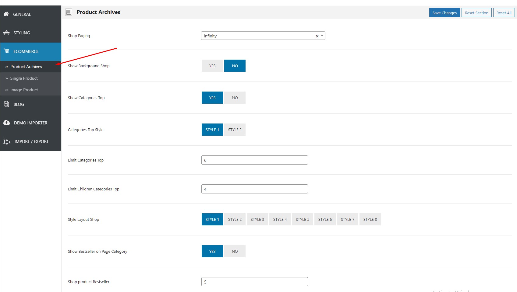
Task: Focus the Limit Children Categories Top field
Action: tap(255, 189)
